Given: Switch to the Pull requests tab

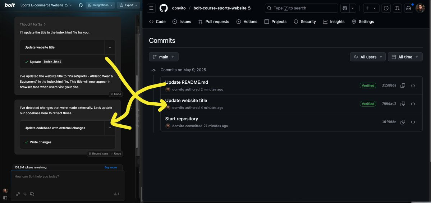Looking at the screenshot, I should [x=214, y=22].
